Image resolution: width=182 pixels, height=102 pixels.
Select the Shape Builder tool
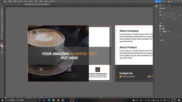(x=2, y=28)
